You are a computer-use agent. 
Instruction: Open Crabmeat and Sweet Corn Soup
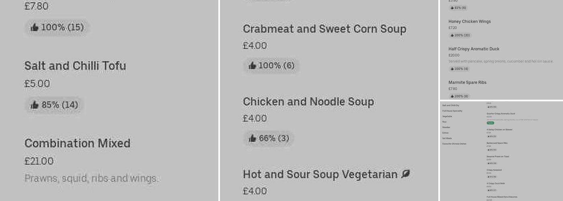click(324, 29)
